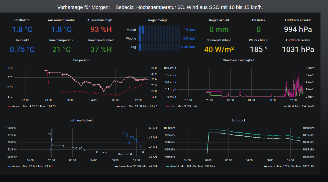Open the Aussentemperatur panel title

pos(61,20)
